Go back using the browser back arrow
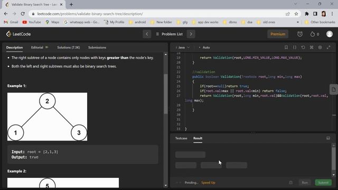The image size is (338, 190). (x=6, y=14)
